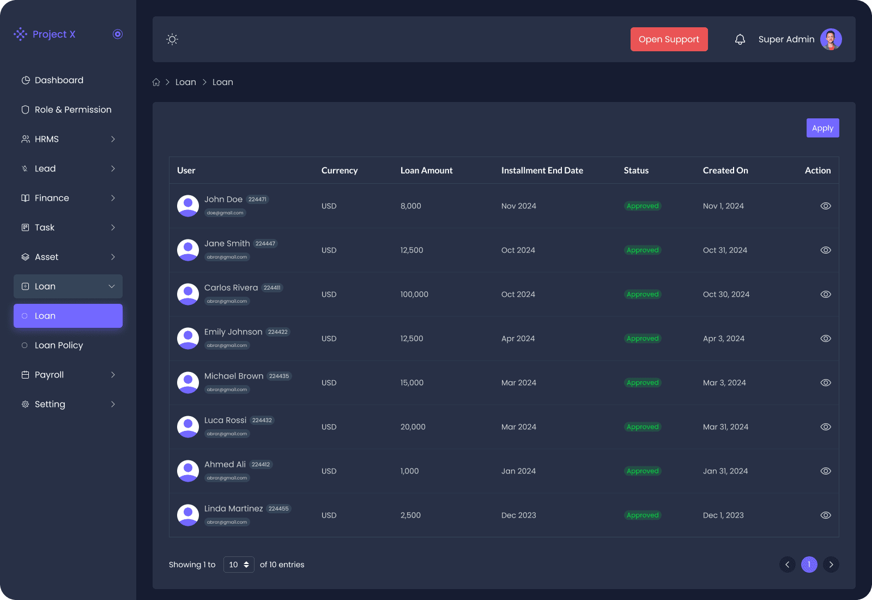Image resolution: width=872 pixels, height=600 pixels.
Task: Click the Open Support button
Action: point(669,39)
